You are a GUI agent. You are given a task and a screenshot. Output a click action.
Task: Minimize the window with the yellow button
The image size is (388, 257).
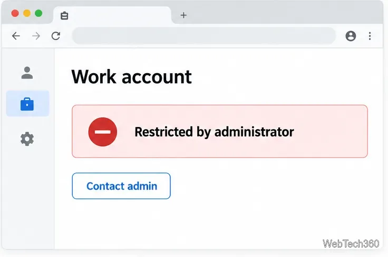27,13
